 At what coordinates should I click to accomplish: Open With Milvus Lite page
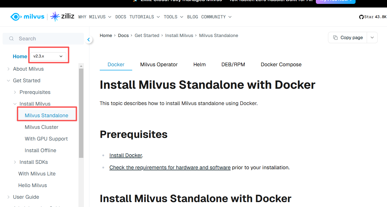pos(37,174)
